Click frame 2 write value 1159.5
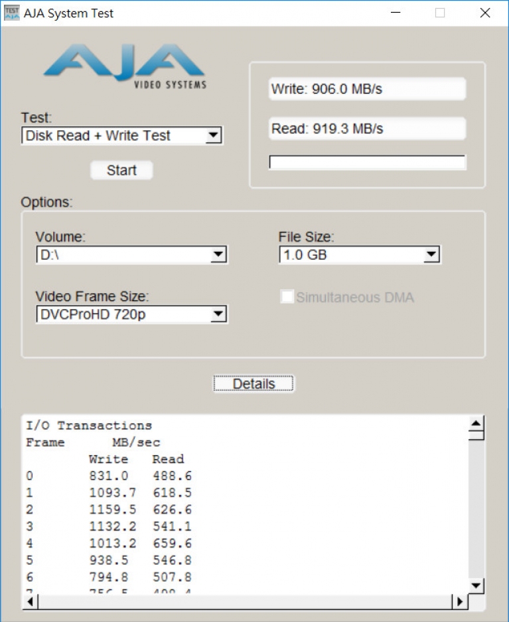The width and height of the screenshot is (509, 622). pyautogui.click(x=113, y=509)
